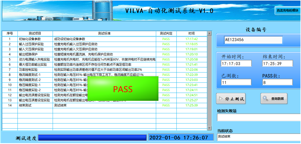The height and width of the screenshot is (144, 301).
Task: Click the 测试判定 column header
Action: point(166,33)
